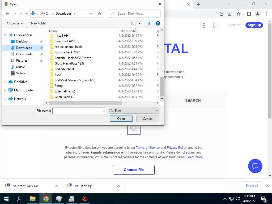Image resolution: width=272 pixels, height=204 pixels.
Task: Select Music in the navigation pane
Action: pyautogui.click(x=20, y=67)
